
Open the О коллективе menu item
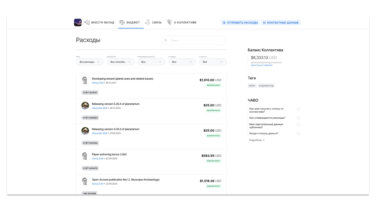point(182,23)
